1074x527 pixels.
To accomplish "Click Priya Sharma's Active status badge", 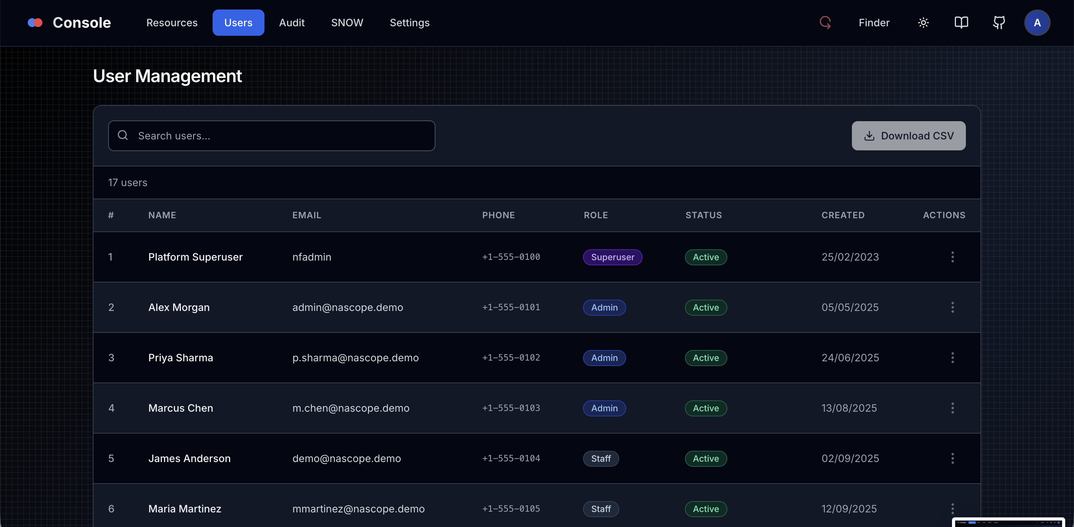I will click(x=705, y=358).
